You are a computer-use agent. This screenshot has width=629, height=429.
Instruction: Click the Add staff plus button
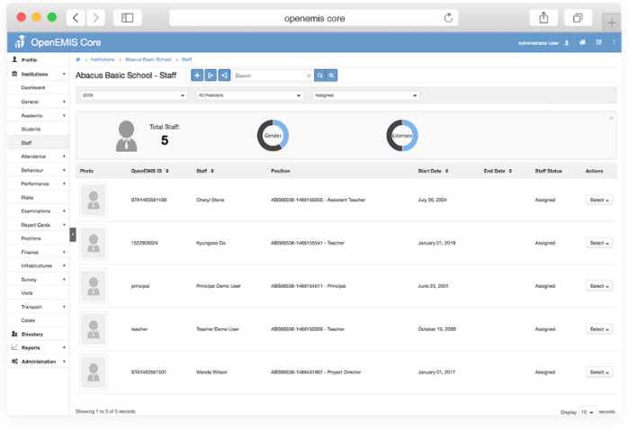pyautogui.click(x=197, y=76)
